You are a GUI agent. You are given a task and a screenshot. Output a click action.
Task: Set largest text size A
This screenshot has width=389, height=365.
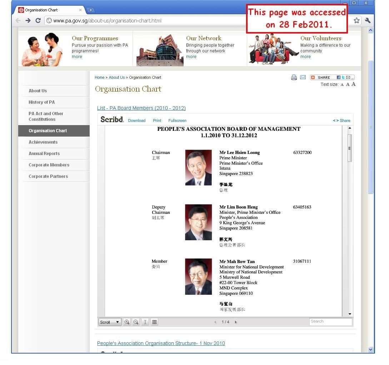[x=354, y=84]
